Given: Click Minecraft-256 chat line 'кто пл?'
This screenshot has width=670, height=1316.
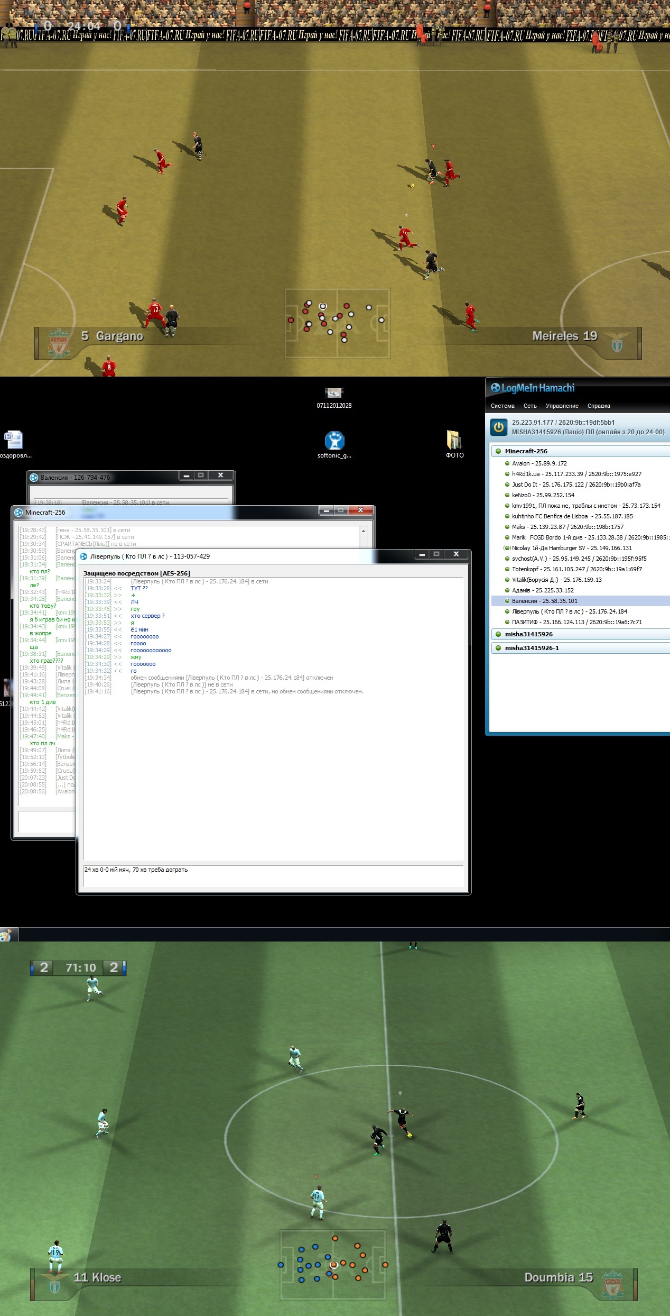Looking at the screenshot, I should 40,571.
